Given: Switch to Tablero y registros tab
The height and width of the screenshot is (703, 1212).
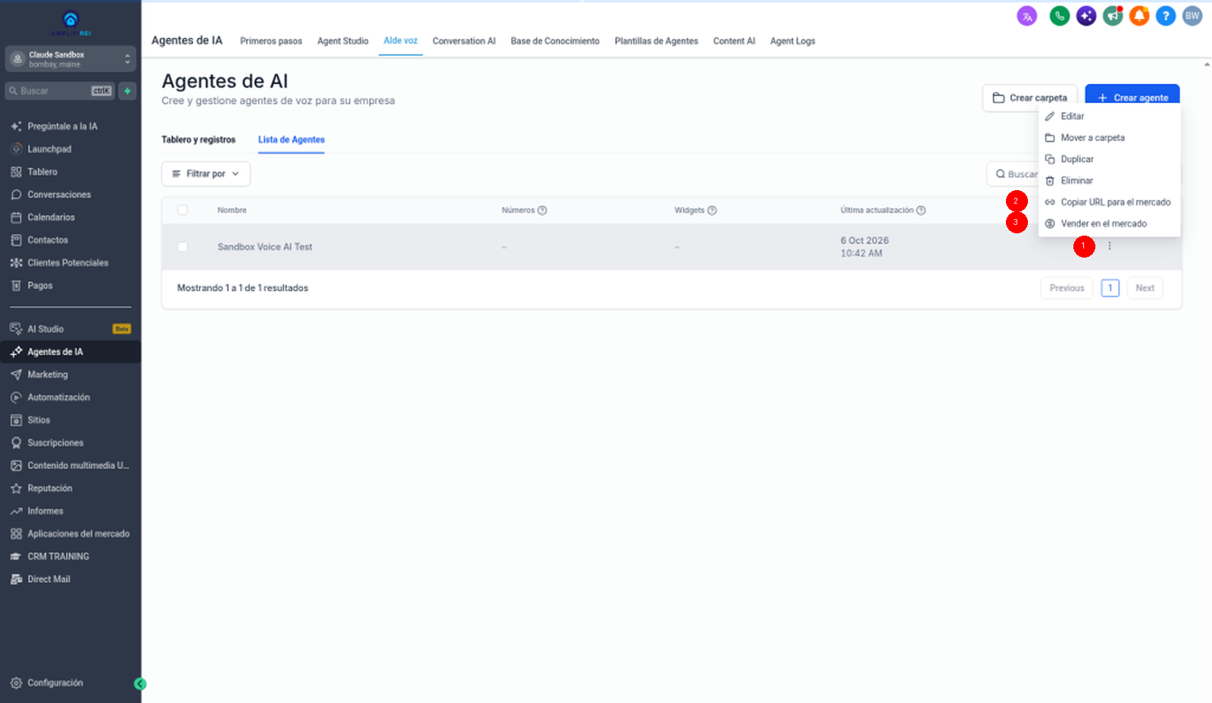Looking at the screenshot, I should click(x=198, y=139).
